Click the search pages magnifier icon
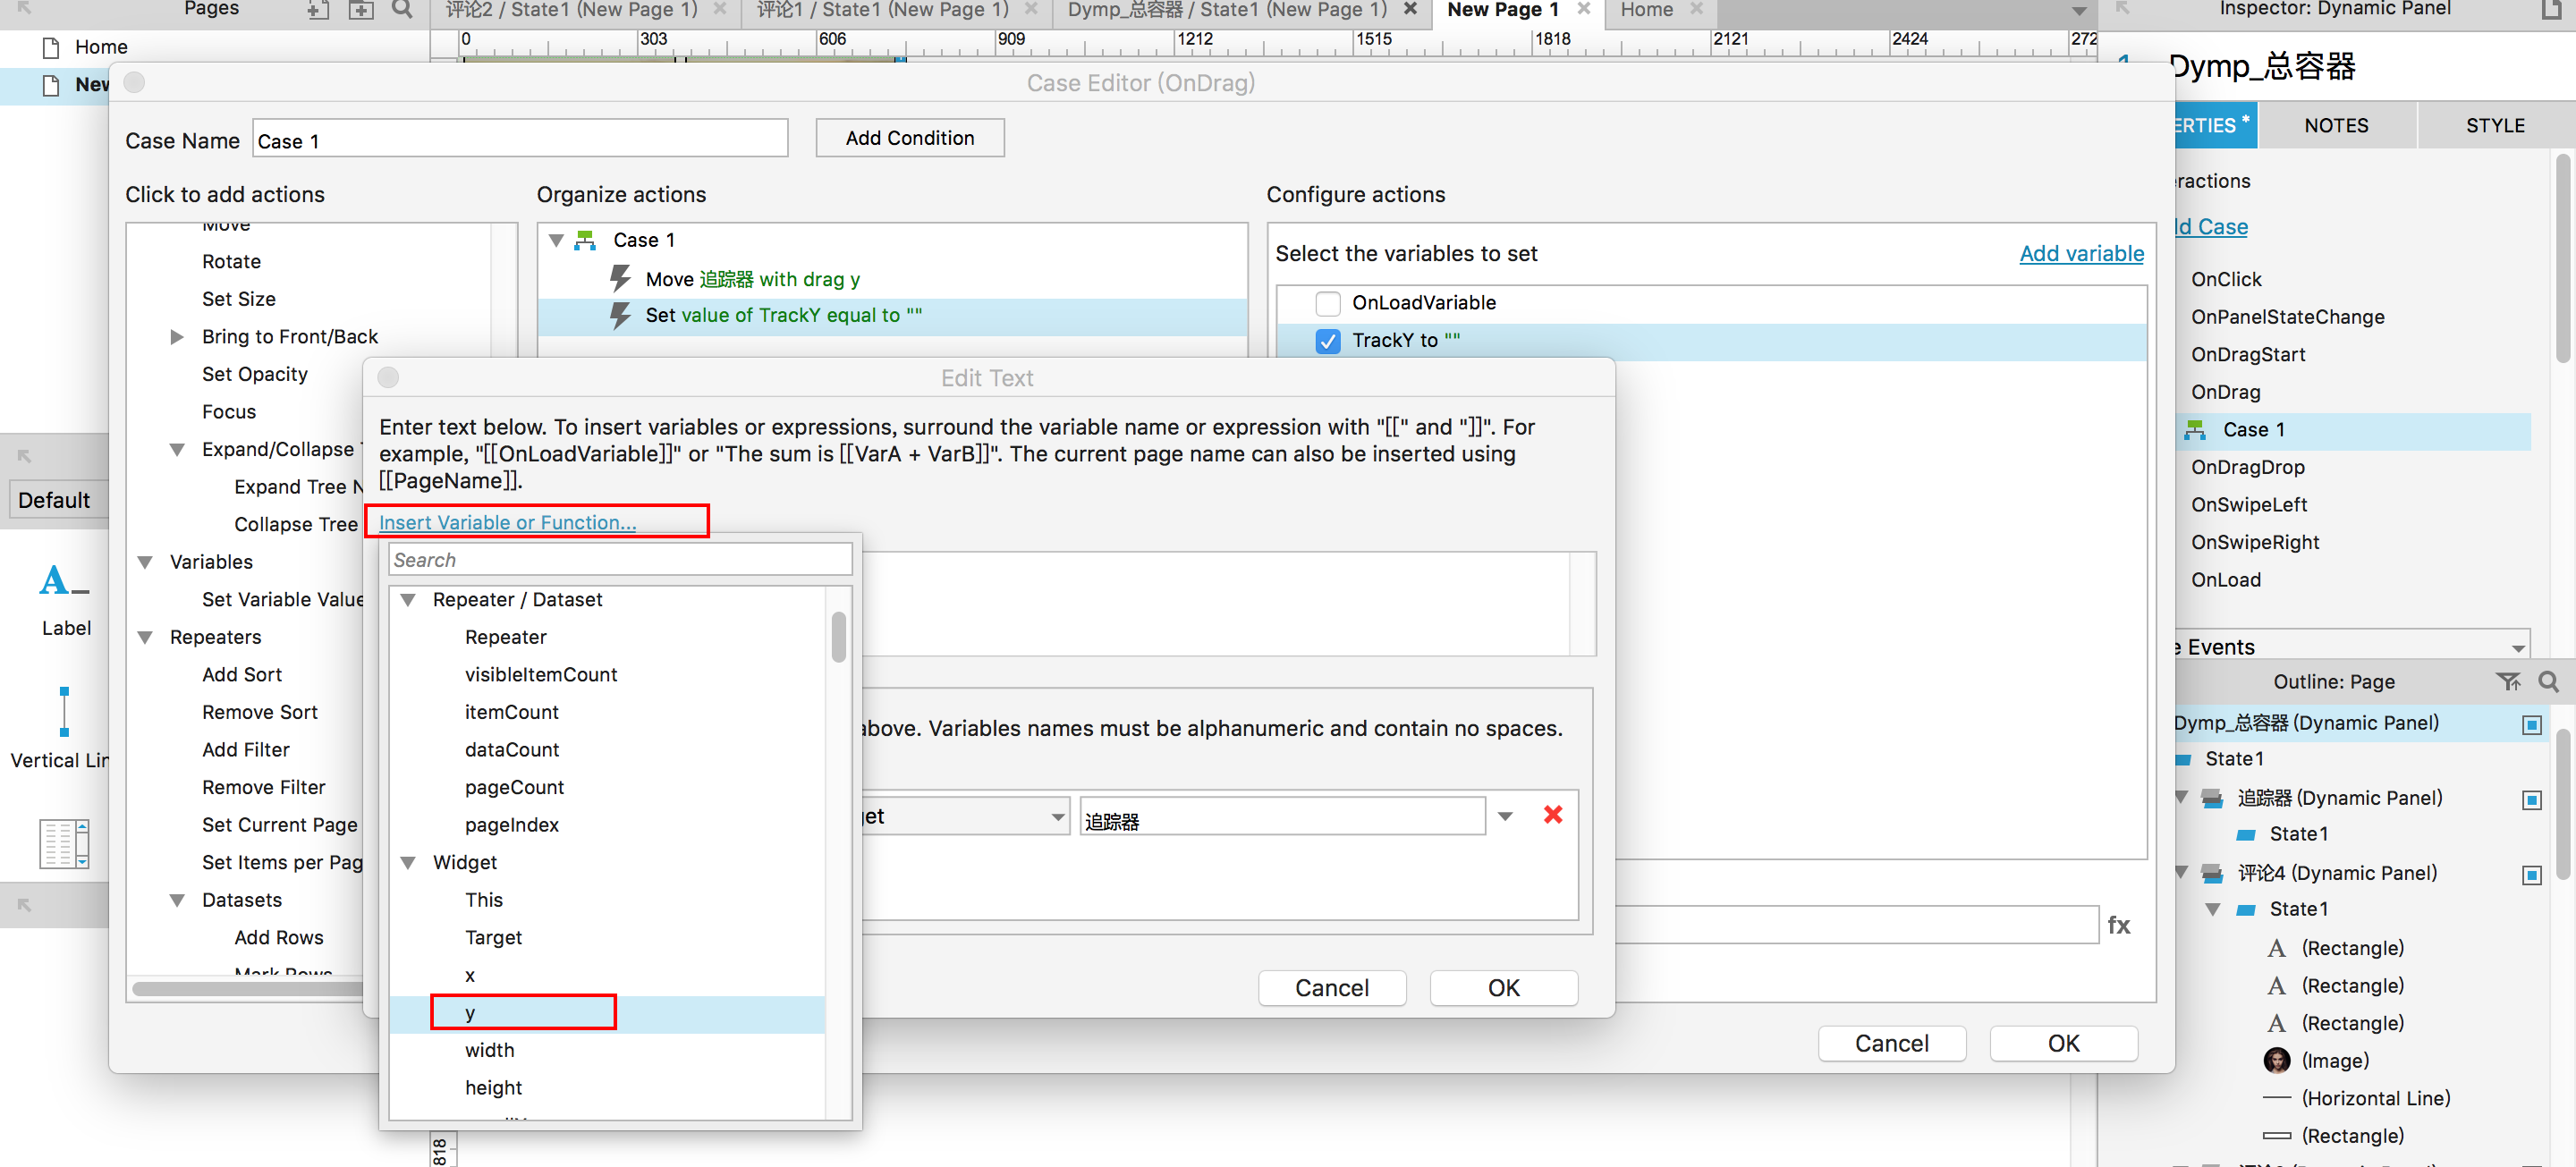The image size is (2576, 1167). (x=402, y=9)
